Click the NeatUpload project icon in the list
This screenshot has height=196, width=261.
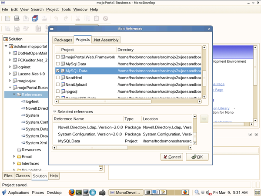63,84
